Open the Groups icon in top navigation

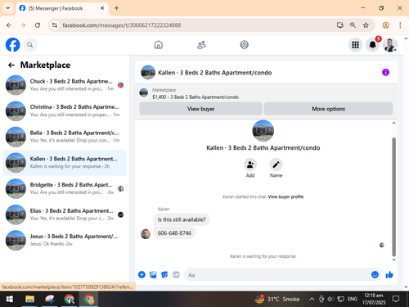point(244,45)
